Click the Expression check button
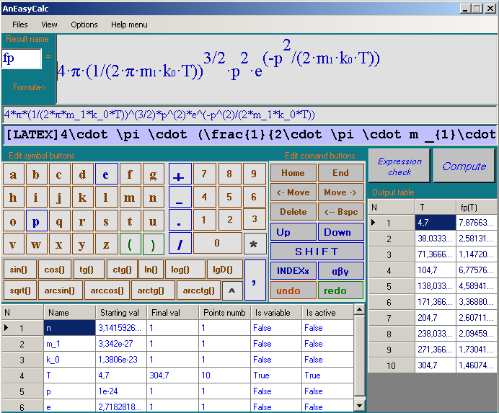499x413 pixels. 399,166
